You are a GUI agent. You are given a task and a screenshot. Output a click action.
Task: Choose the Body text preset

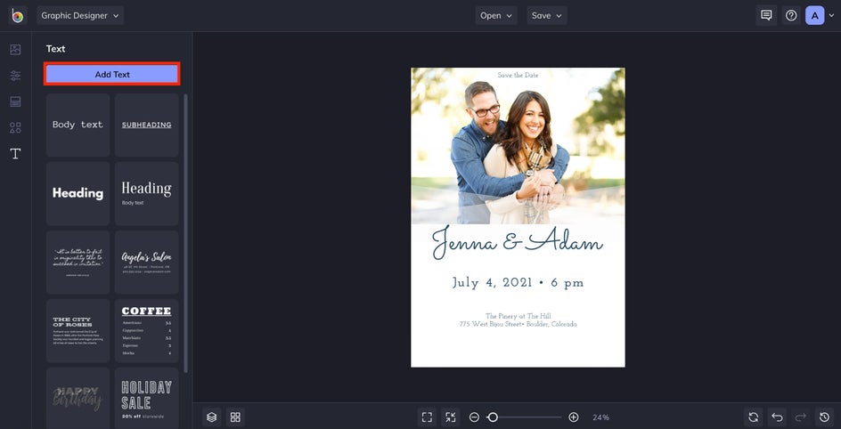[78, 125]
